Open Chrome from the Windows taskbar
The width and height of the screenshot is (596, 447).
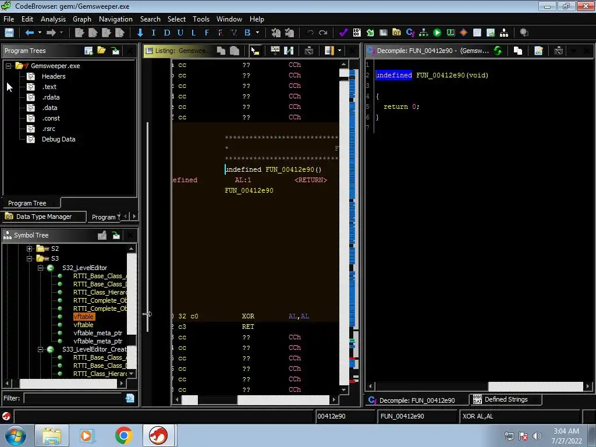(x=123, y=435)
